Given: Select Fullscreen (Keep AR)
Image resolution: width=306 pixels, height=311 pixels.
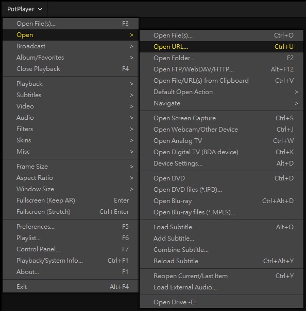Looking at the screenshot, I should [71, 200].
